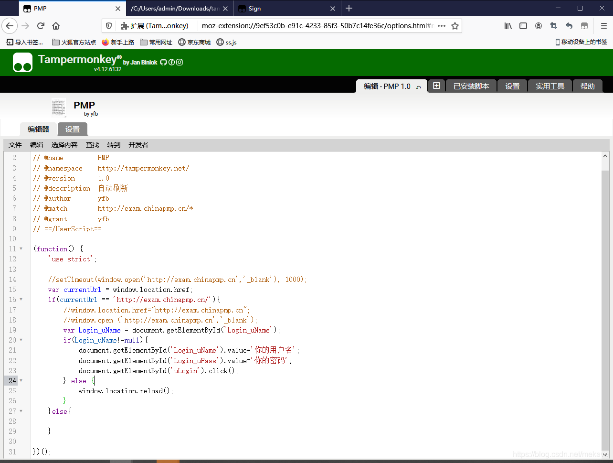This screenshot has height=463, width=613.
Task: Open the Facebook icon in Tampermonkey header
Action: tap(171, 62)
